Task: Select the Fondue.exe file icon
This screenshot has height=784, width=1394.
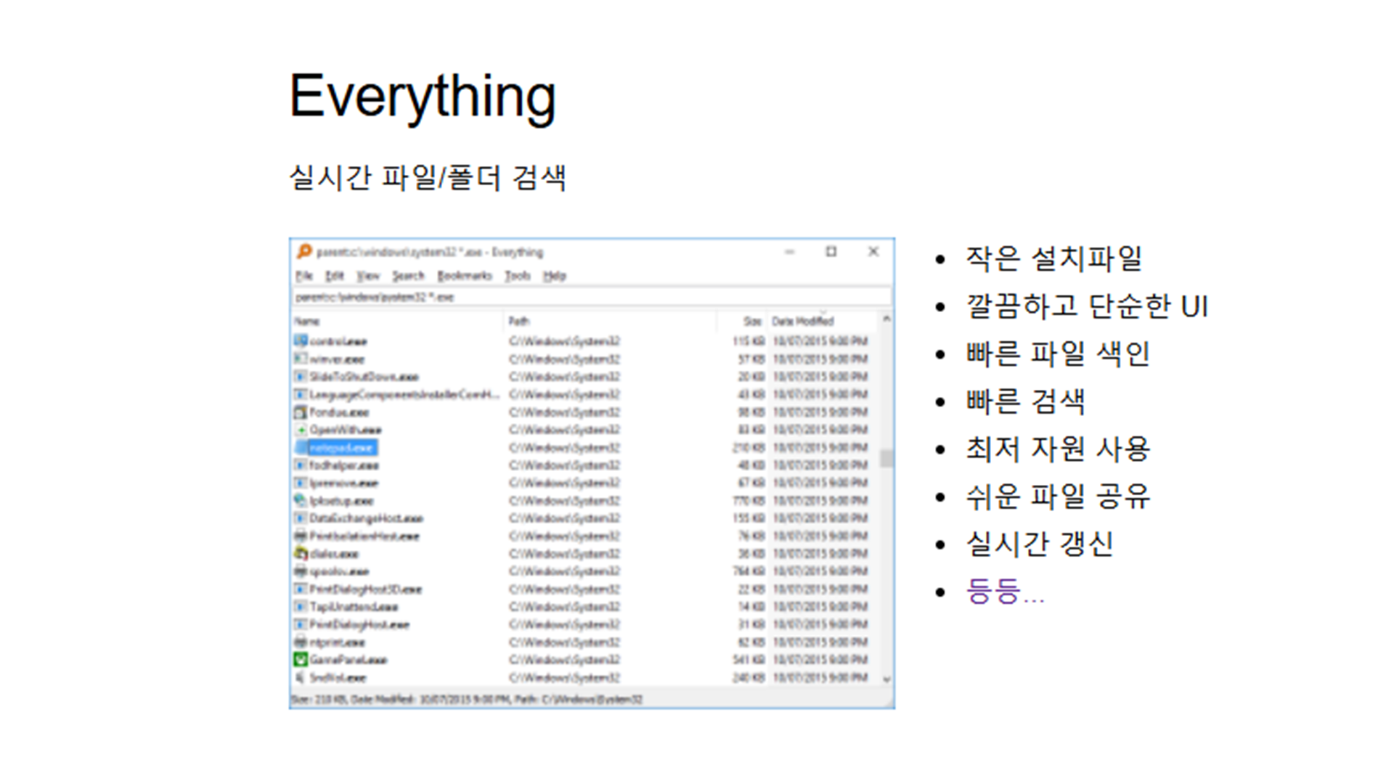Action: [301, 412]
